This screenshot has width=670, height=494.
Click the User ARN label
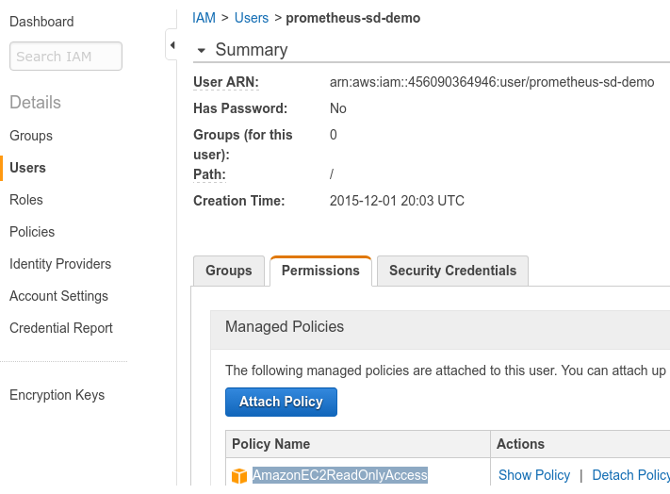coord(226,82)
